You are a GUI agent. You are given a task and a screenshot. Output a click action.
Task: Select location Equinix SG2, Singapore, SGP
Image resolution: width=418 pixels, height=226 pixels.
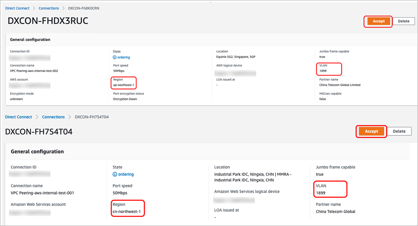pos(236,57)
